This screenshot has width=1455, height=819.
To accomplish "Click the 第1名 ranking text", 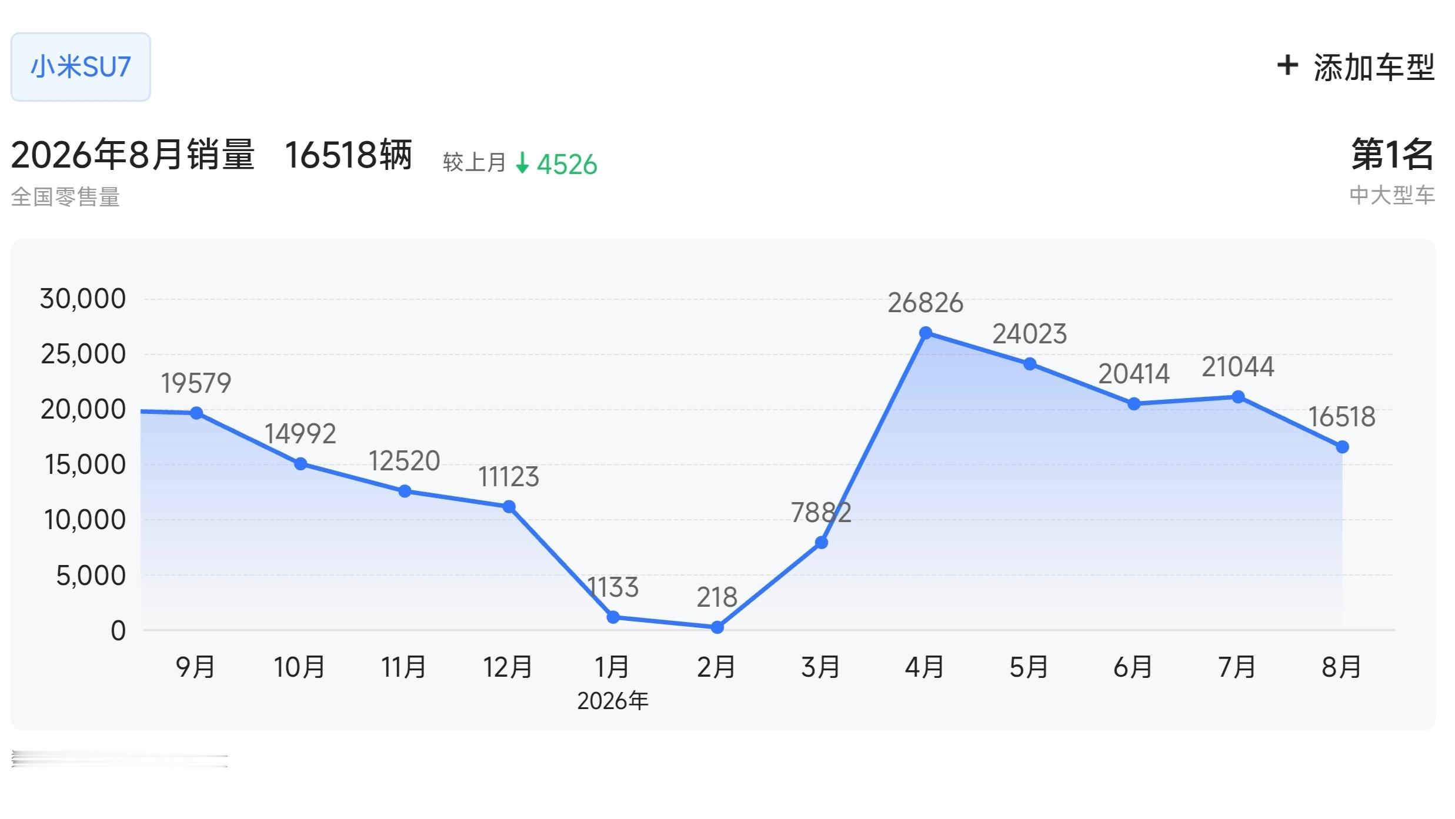I will pyautogui.click(x=1393, y=155).
